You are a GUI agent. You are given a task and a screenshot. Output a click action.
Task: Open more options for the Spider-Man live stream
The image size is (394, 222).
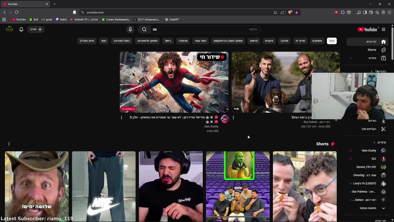pyautogui.click(x=121, y=118)
